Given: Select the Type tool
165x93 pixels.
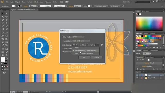Looking at the screenshot, I should [x=6, y=20].
